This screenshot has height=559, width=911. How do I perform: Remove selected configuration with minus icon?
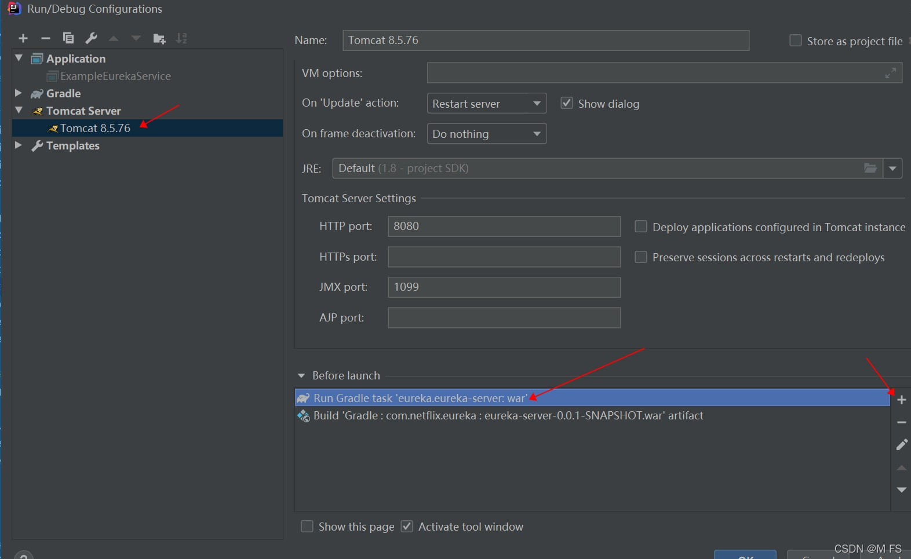point(46,38)
